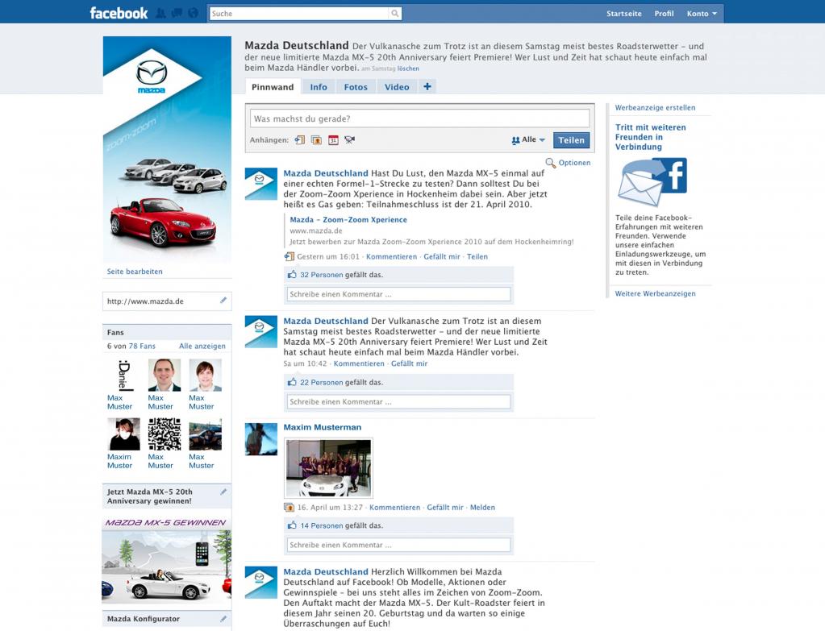Screen dimensions: 825x631
Task: Click the 'Fans' box header
Action: click(x=167, y=332)
